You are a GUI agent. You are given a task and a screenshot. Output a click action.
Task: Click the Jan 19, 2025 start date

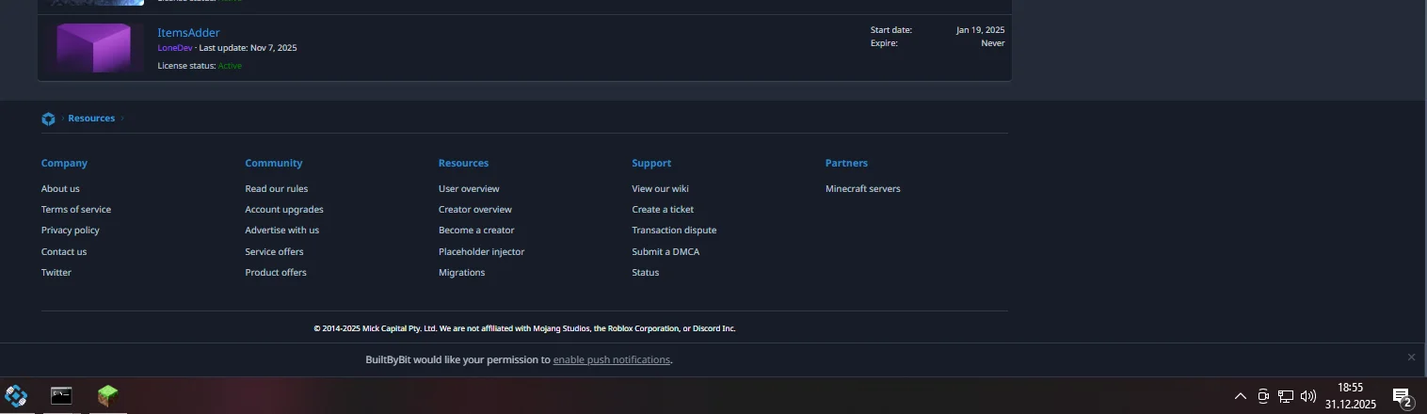981,30
